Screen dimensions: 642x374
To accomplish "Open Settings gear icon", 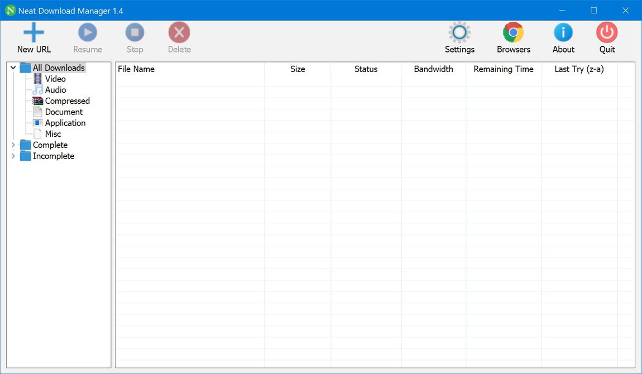I will click(x=459, y=32).
